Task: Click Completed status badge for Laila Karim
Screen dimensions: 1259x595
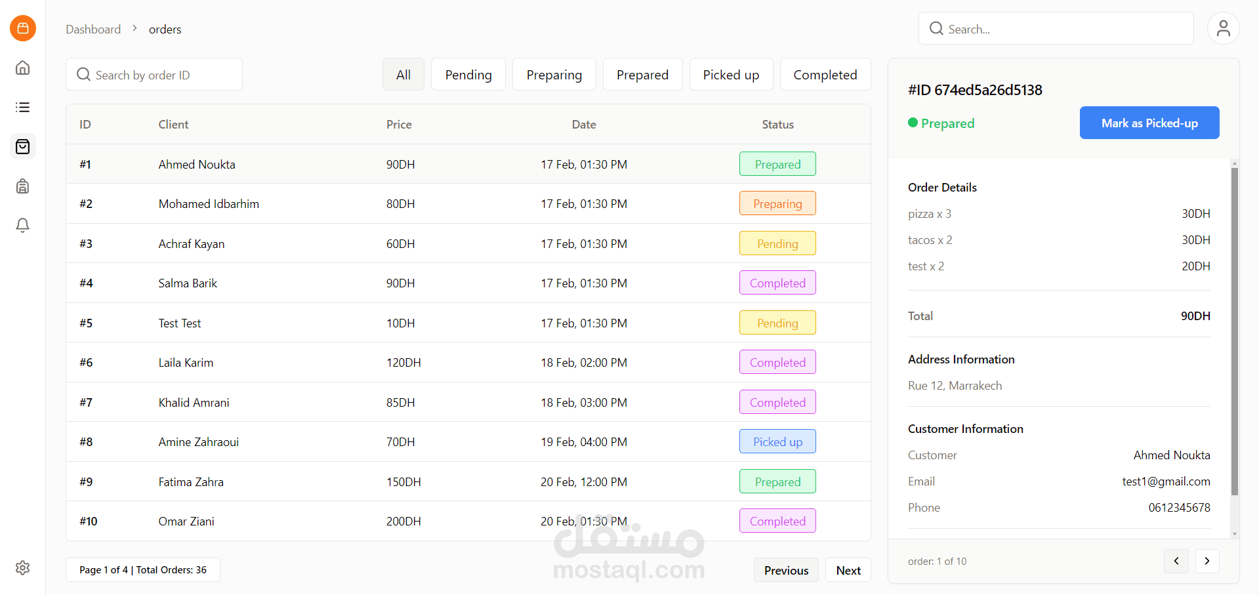Action: (777, 362)
